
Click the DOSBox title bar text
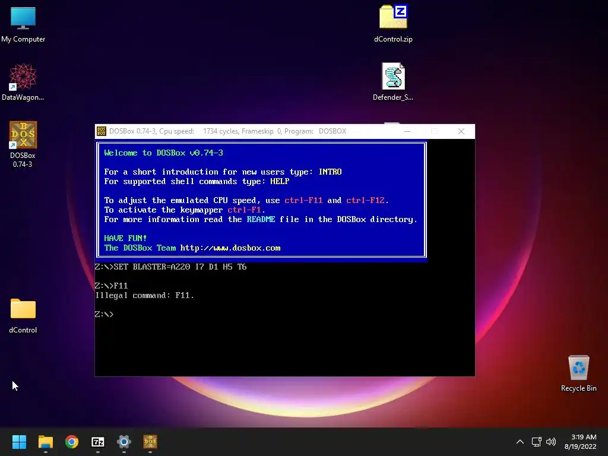coord(227,131)
